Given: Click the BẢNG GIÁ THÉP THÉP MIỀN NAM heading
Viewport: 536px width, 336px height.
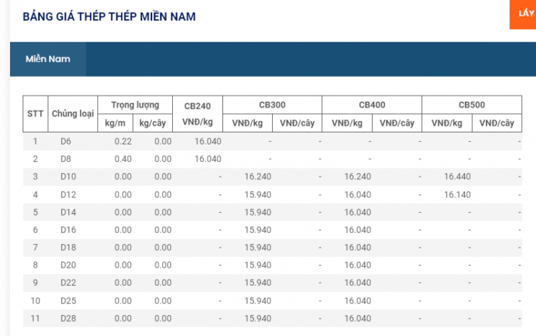Looking at the screenshot, I should (109, 16).
